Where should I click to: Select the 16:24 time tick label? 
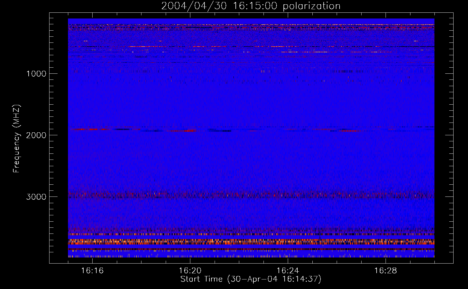pos(288,271)
